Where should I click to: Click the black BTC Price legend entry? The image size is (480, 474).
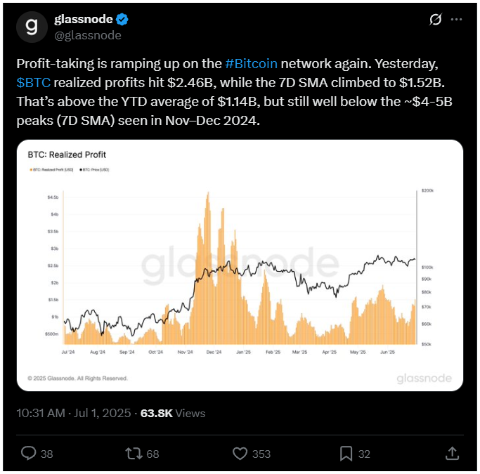click(94, 170)
